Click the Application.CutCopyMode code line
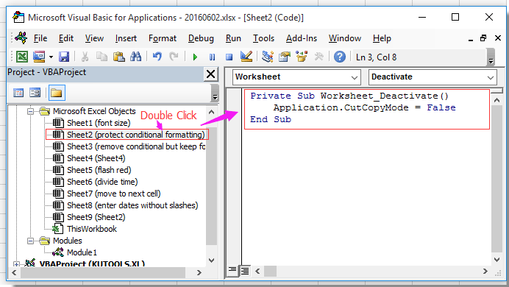509x287 pixels. pyautogui.click(x=364, y=107)
